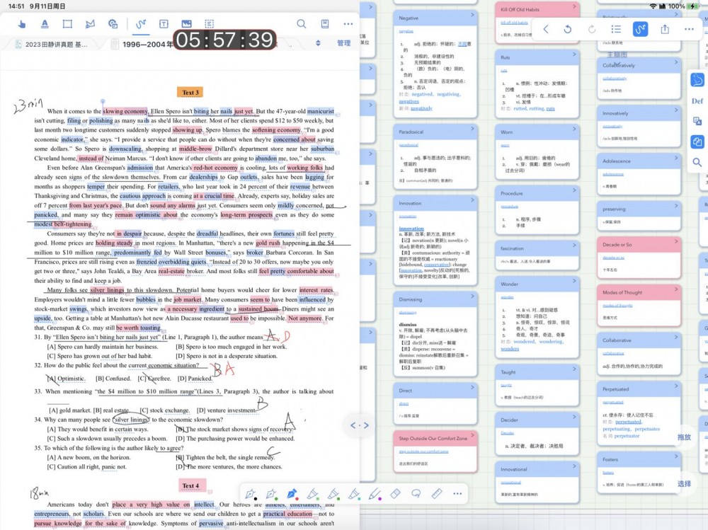The height and width of the screenshot is (530, 708).
Task: Expand the Negative card
Action: tap(472, 16)
